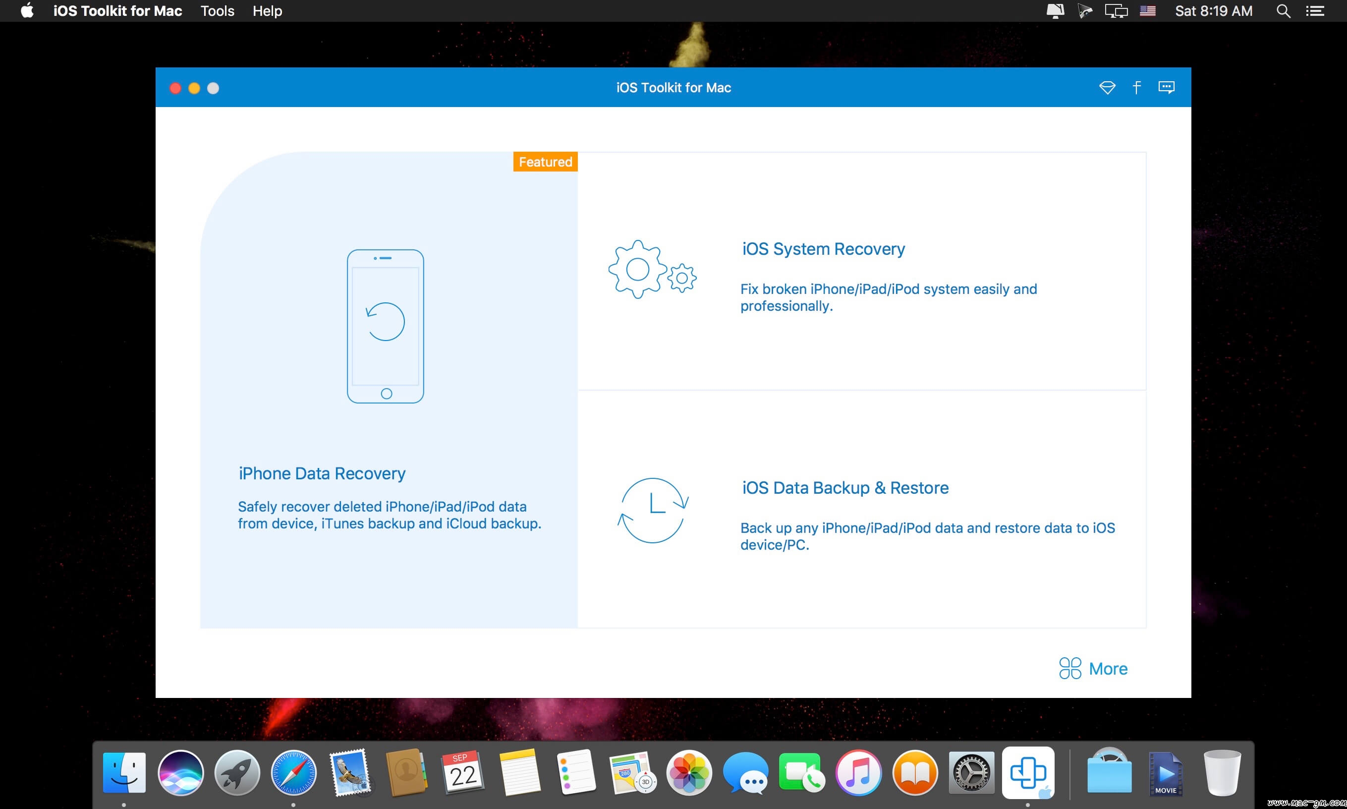This screenshot has height=809, width=1347.
Task: Click the four-circle More icon
Action: pos(1069,668)
